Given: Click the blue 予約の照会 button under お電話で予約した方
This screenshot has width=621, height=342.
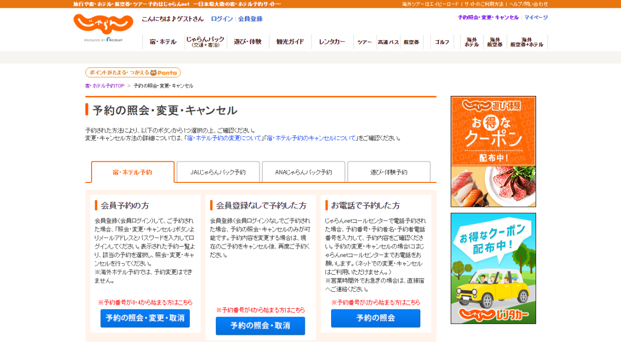Looking at the screenshot, I should [376, 318].
